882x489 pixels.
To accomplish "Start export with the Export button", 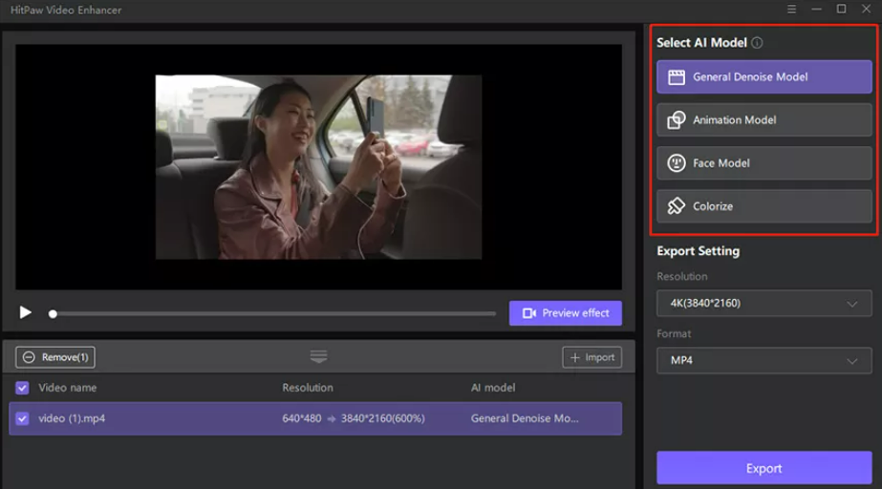I will (764, 468).
